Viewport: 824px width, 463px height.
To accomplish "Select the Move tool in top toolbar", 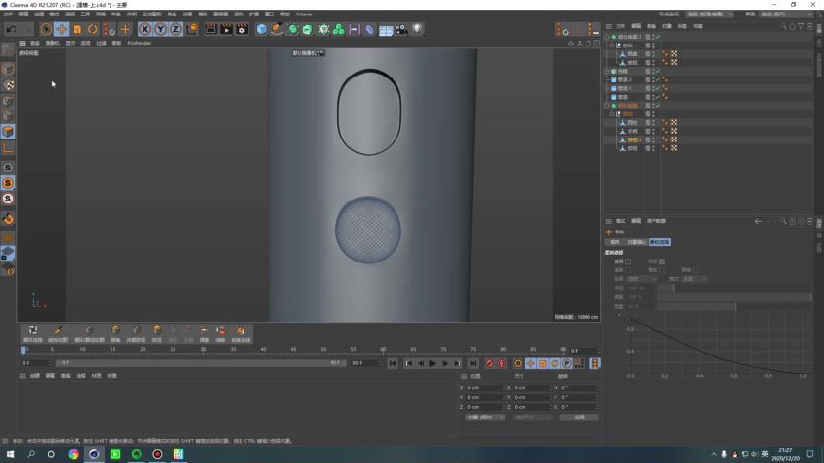I will [x=61, y=29].
